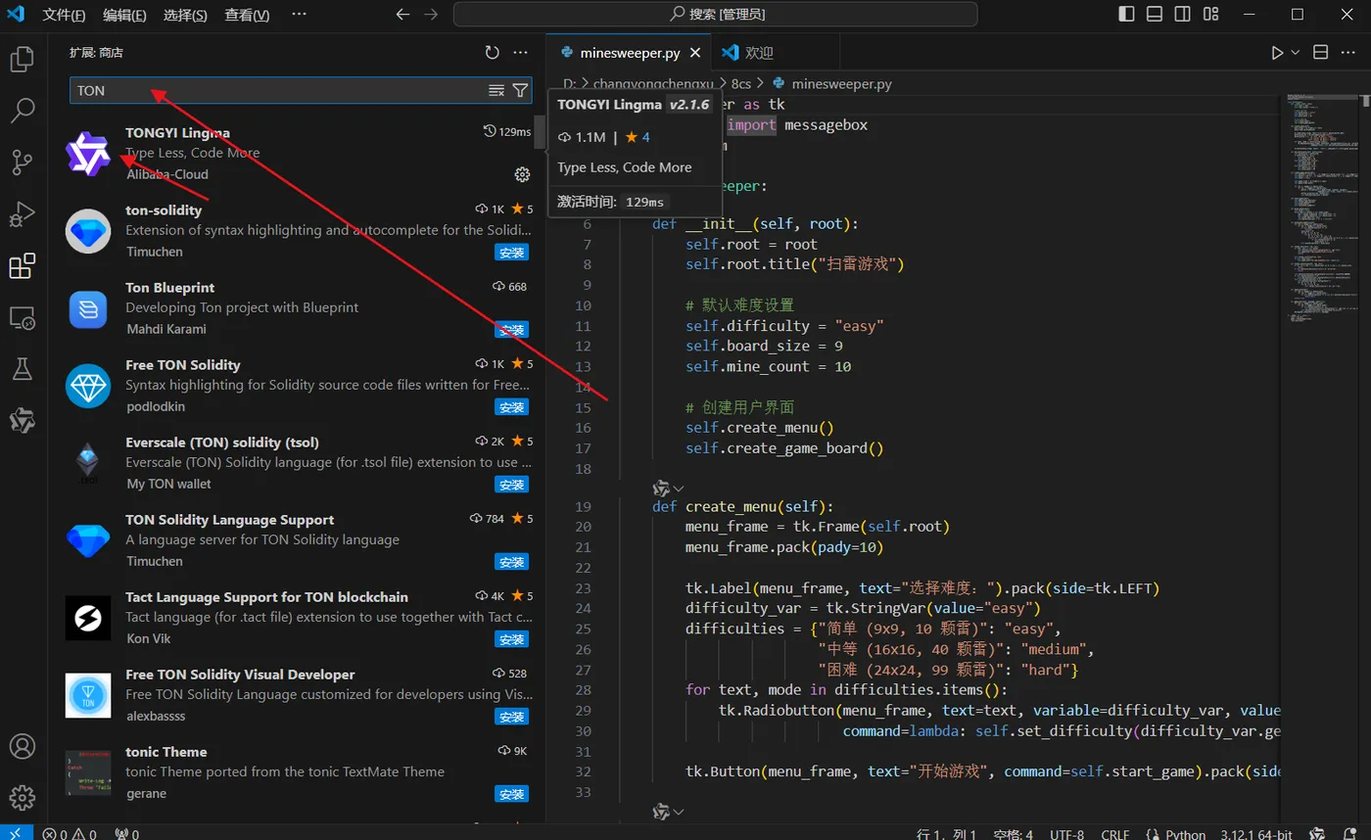The width and height of the screenshot is (1371, 840).
Task: Install the ton-solidity extension
Action: [511, 253]
